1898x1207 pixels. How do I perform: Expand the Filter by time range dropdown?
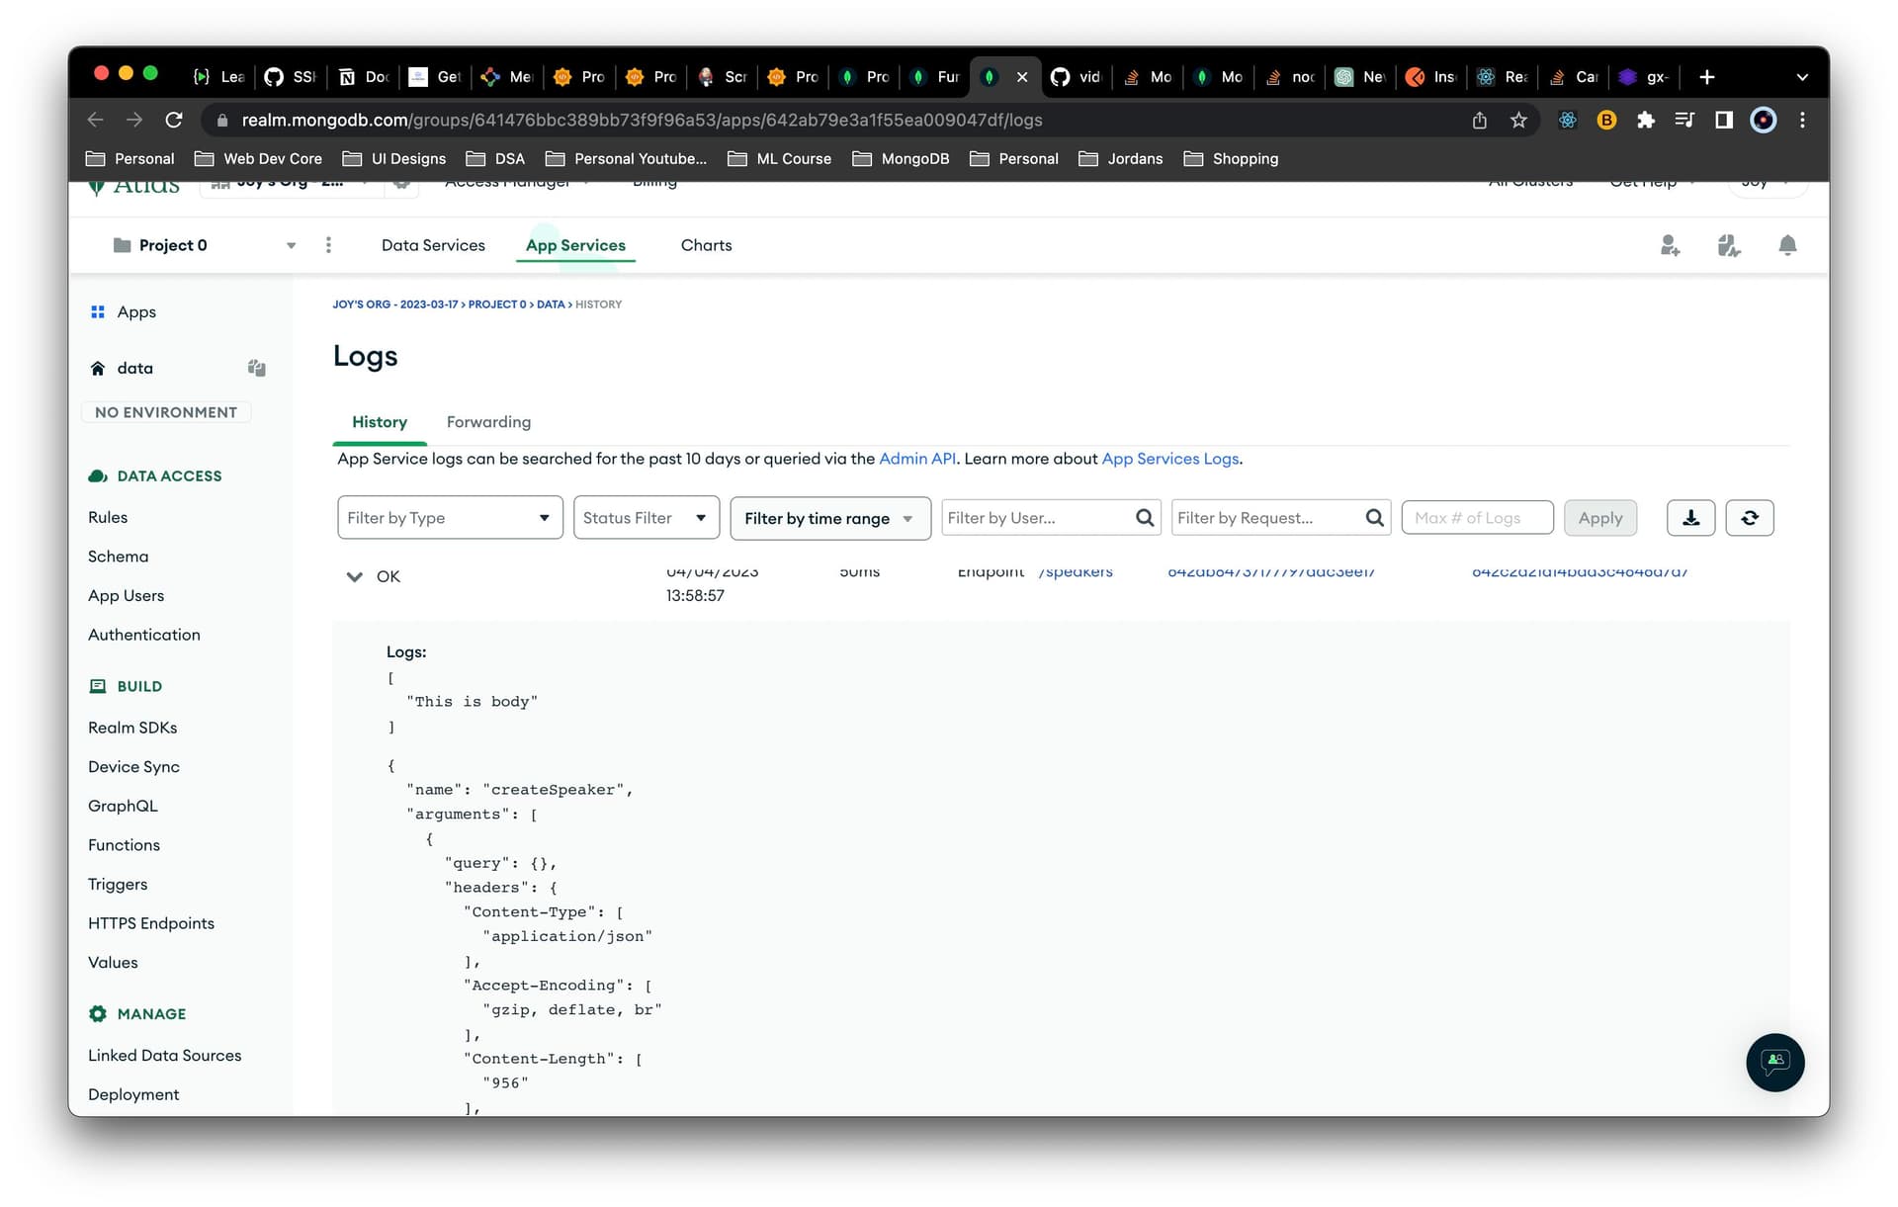(829, 518)
